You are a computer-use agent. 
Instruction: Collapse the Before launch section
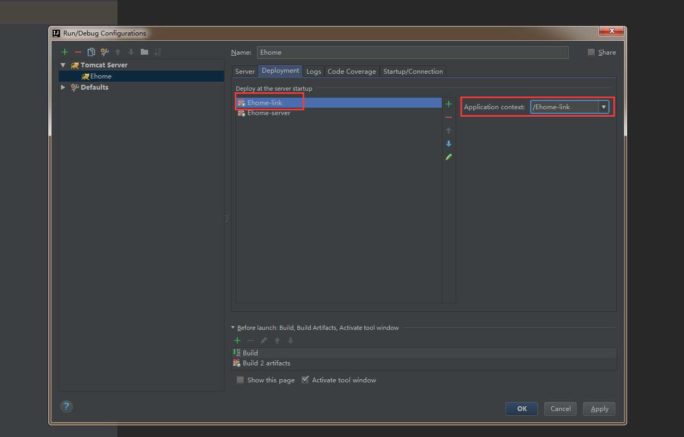(x=233, y=328)
